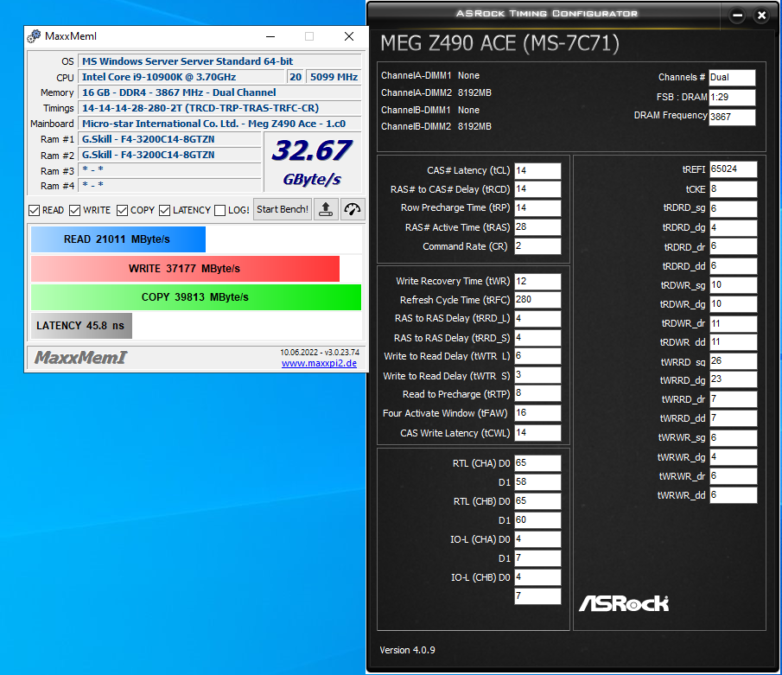This screenshot has height=675, width=782.
Task: Click the Channels # field showing Dual
Action: tap(732, 78)
